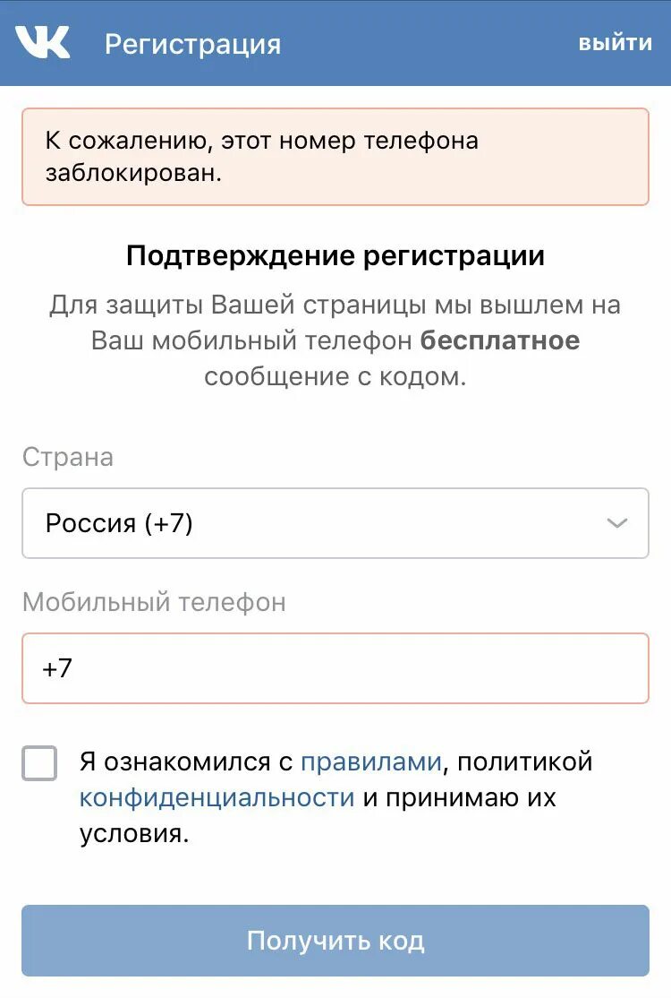Select the 'Подтверждение регистрации' heading
Viewport: 671px width, 998px height.
point(335,256)
